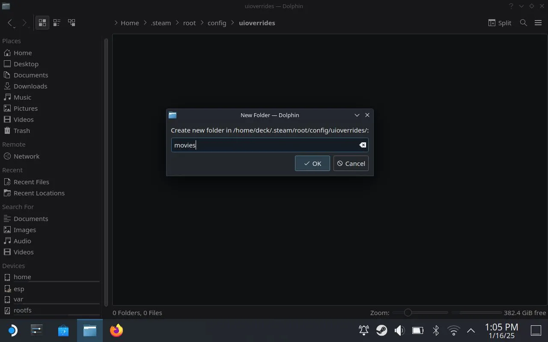
Task: Confirm new folder with OK
Action: [x=312, y=163]
